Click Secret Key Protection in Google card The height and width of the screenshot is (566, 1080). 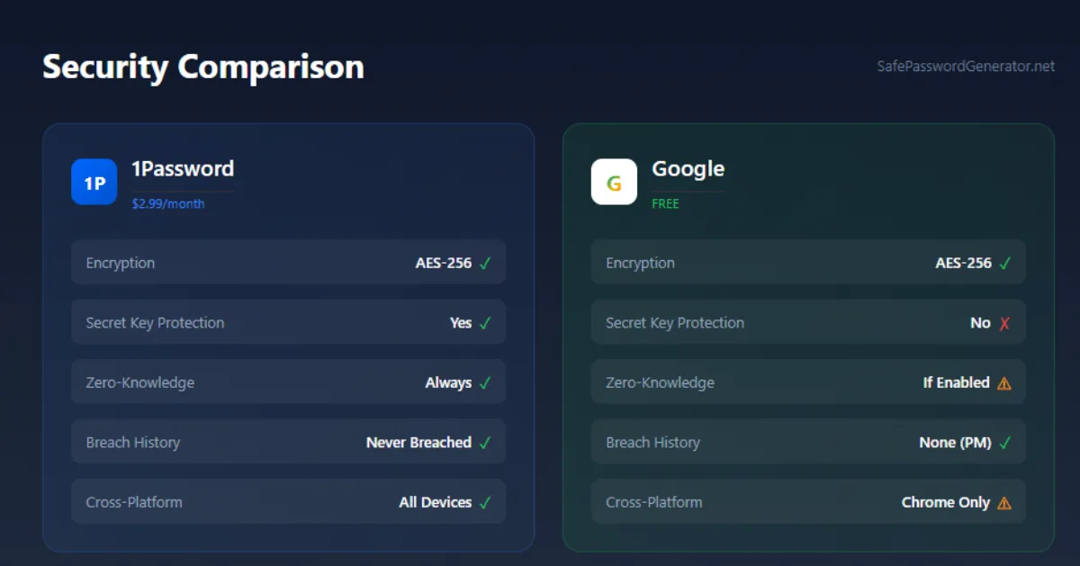[x=675, y=322]
